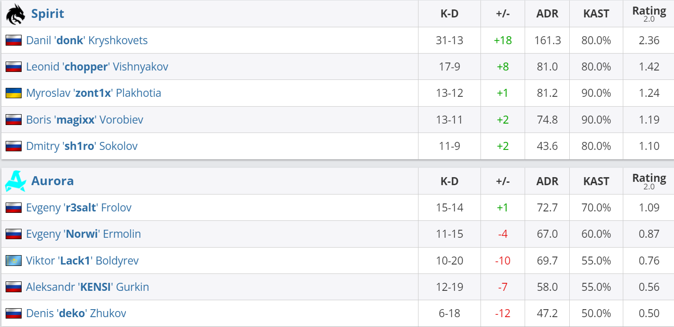Open Boris 'magixx' Vorobiev profile
Image resolution: width=674 pixels, height=327 pixels.
[85, 120]
